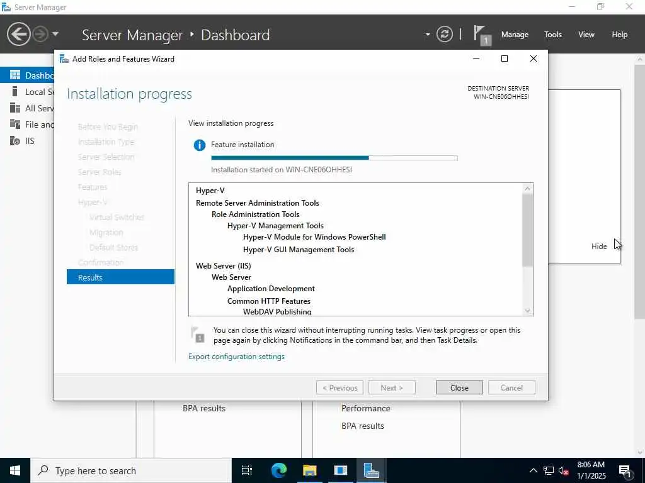The image size is (645, 483).
Task: Click the muted volume tray icon
Action: pos(564,471)
